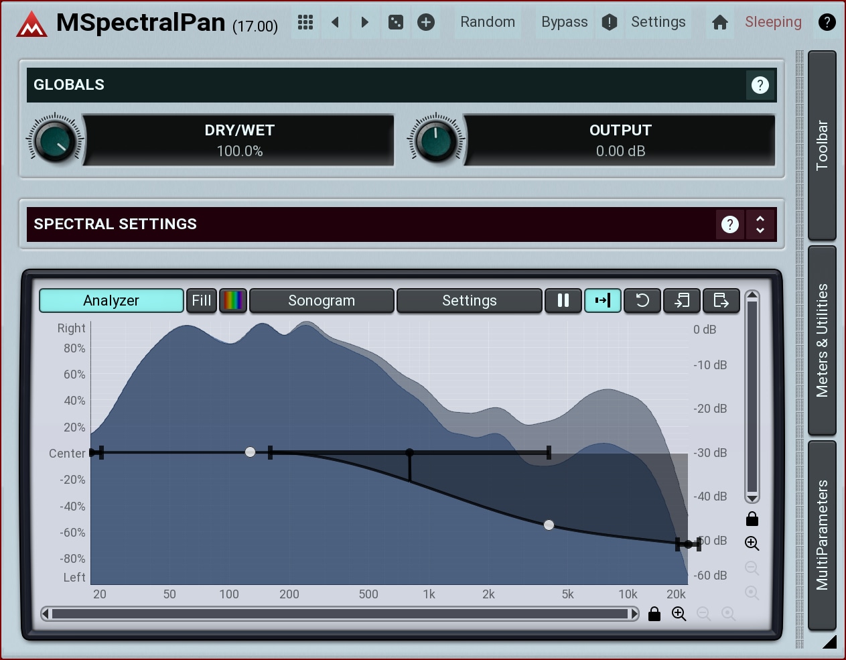The height and width of the screenshot is (660, 846).
Task: Expand the MultiParameters side panel
Action: pos(822,535)
